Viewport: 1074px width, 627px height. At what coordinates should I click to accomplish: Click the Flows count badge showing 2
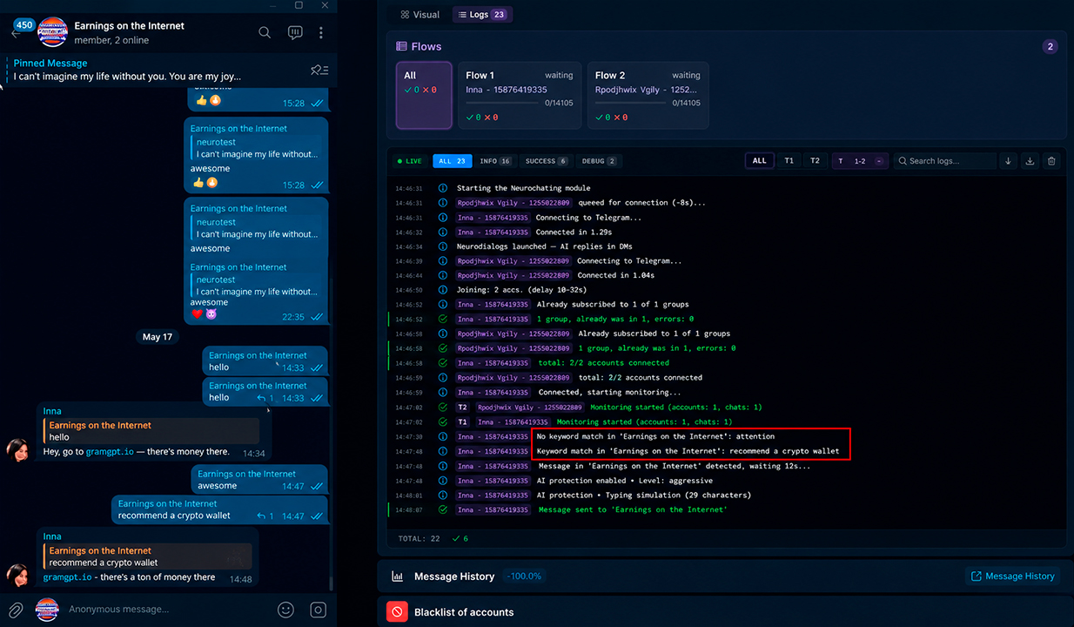tap(1050, 47)
